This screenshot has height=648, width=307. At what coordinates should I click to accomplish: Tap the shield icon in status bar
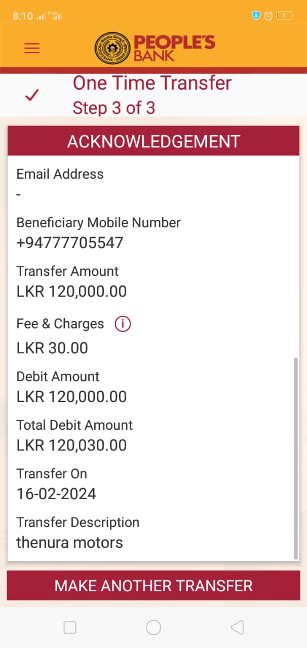pyautogui.click(x=256, y=16)
